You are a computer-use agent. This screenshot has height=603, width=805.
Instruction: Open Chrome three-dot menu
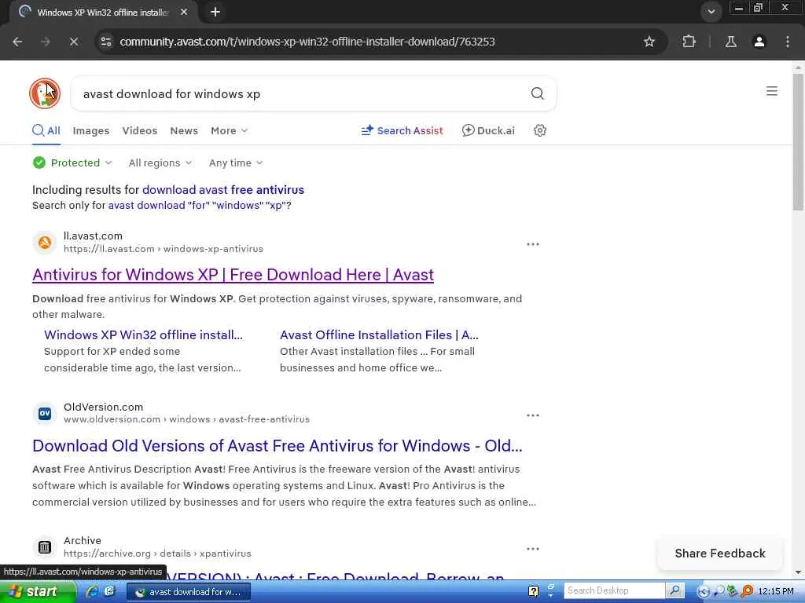click(788, 42)
